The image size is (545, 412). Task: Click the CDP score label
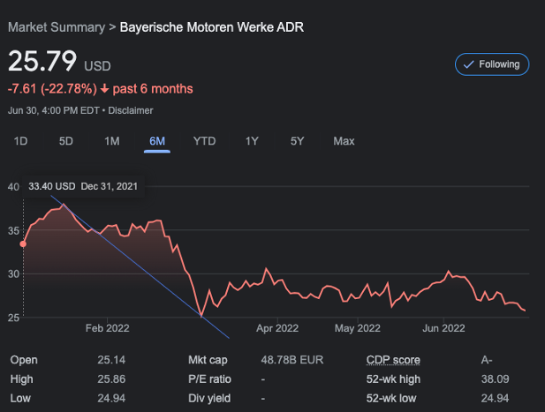[393, 360]
